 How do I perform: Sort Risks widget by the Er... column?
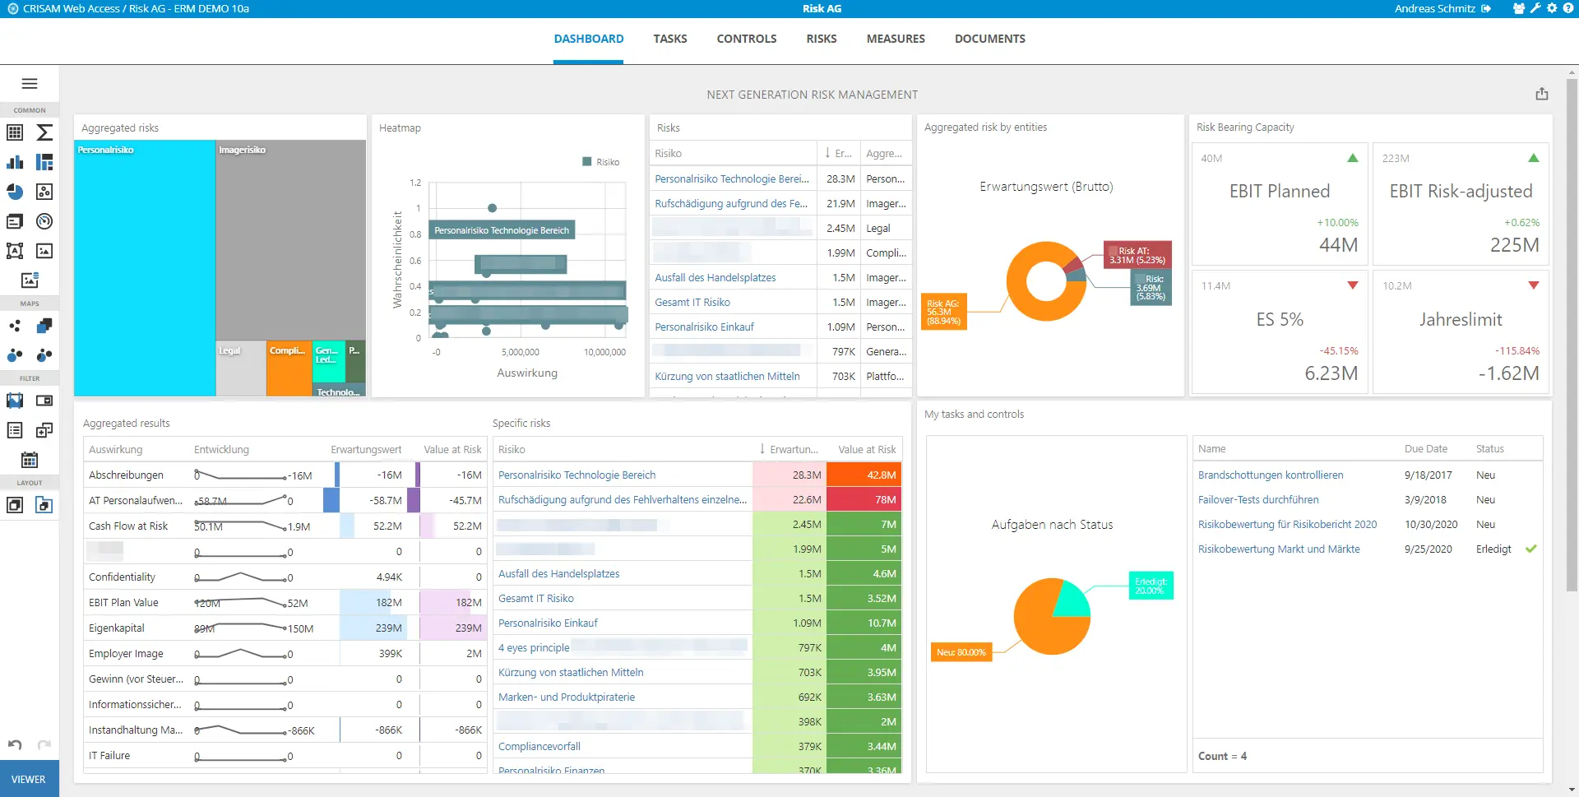839,154
